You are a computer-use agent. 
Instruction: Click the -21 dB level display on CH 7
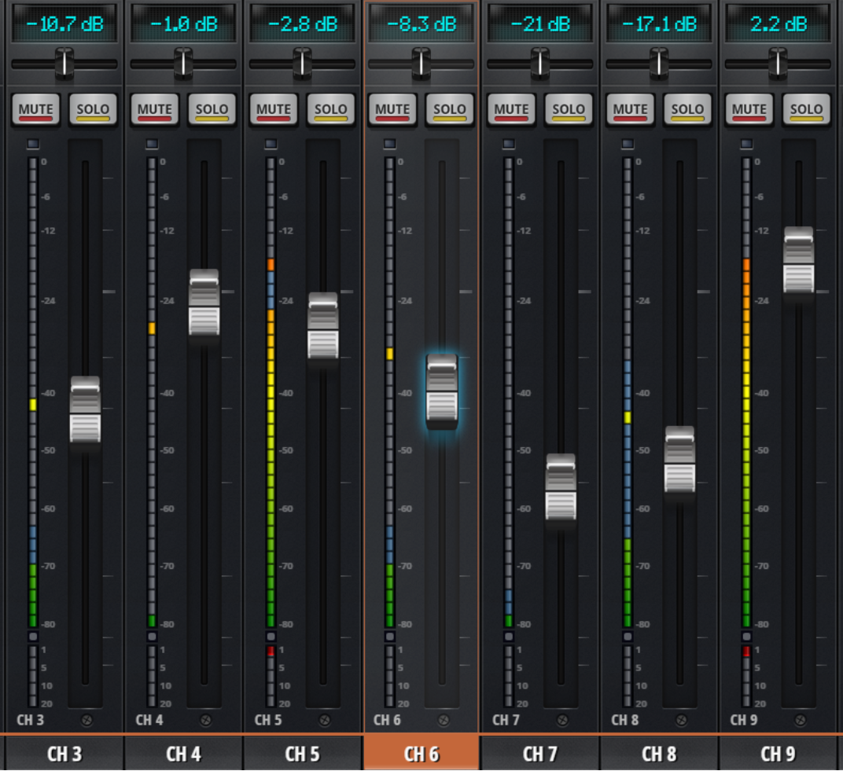[539, 24]
